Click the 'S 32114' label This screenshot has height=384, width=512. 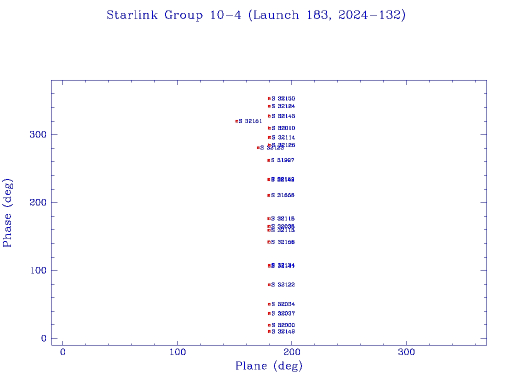pos(283,137)
